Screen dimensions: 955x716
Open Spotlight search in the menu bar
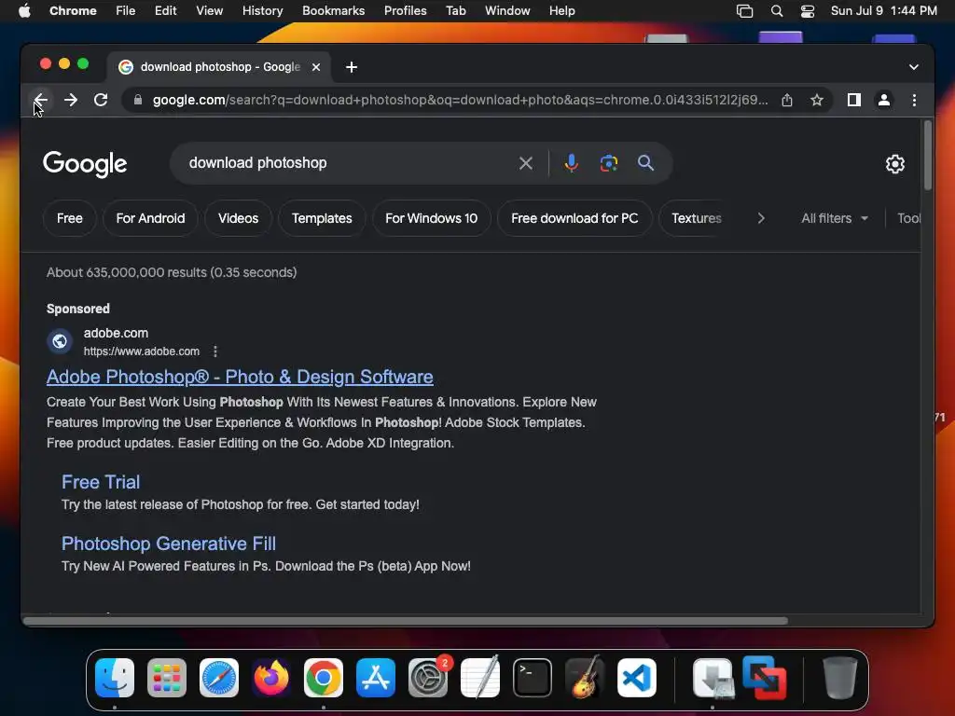pyautogui.click(x=777, y=11)
